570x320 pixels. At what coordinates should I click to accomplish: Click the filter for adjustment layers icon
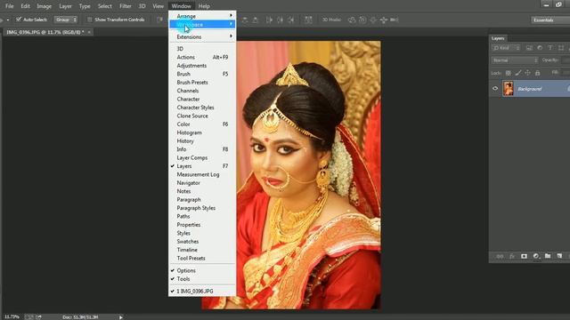pyautogui.click(x=540, y=48)
